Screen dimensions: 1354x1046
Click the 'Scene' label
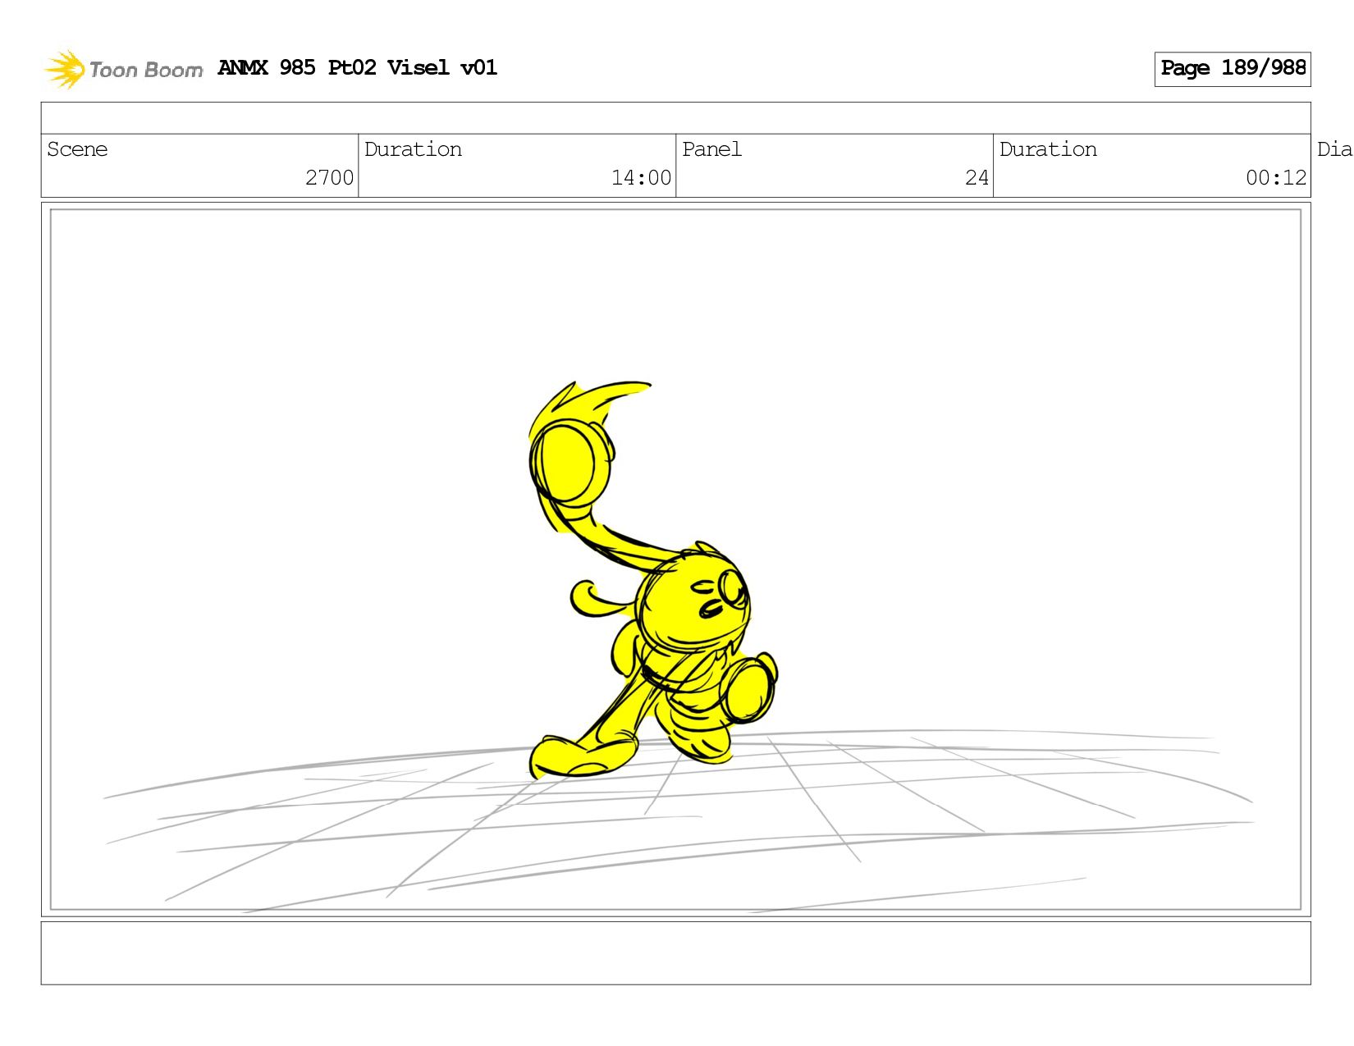point(77,149)
